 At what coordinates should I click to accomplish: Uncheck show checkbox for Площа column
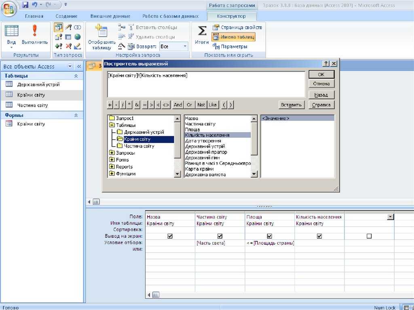pos(269,236)
